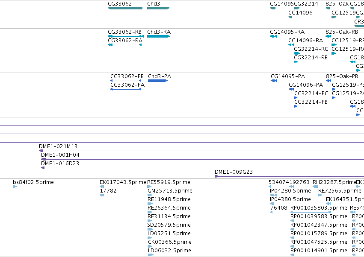Select the CG33062 gene label
Image resolution: width=364 pixels, height=257 pixels.
(x=120, y=4)
